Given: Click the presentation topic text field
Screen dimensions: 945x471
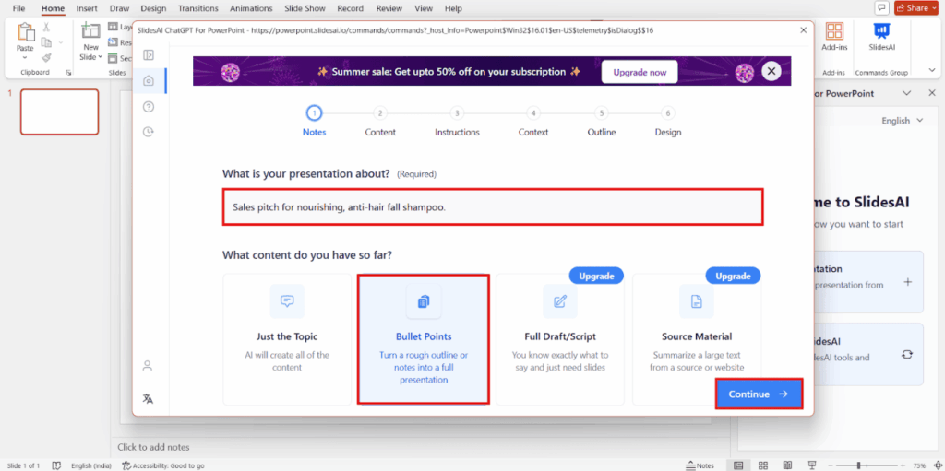Looking at the screenshot, I should click(493, 207).
